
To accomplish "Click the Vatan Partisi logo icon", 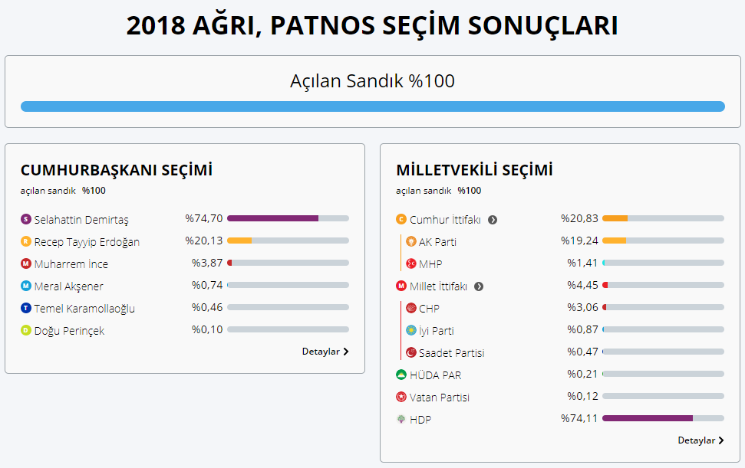I will click(401, 397).
